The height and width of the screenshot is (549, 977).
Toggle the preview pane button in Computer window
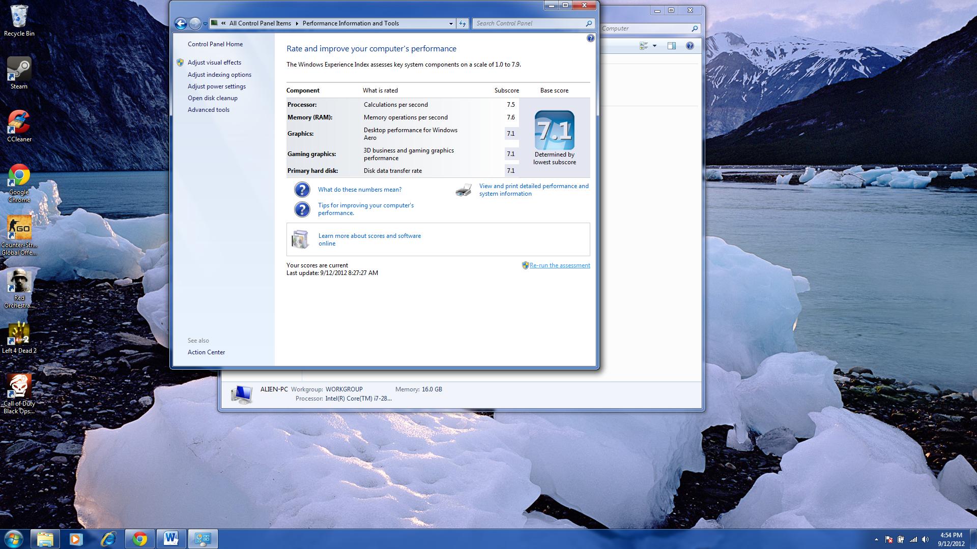click(x=672, y=46)
